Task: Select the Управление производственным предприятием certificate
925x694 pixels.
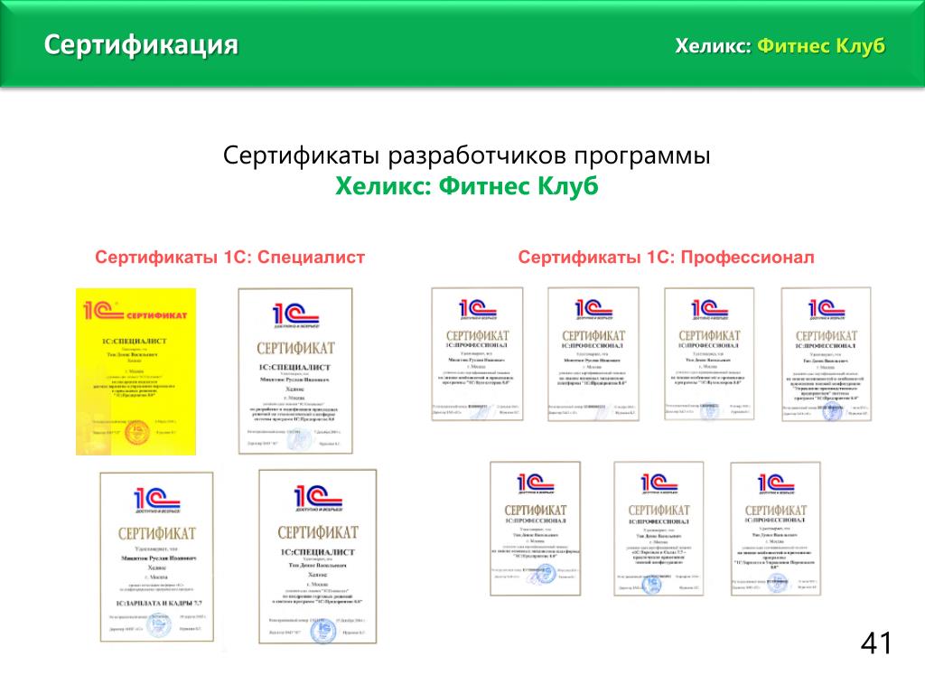Action: [x=826, y=354]
